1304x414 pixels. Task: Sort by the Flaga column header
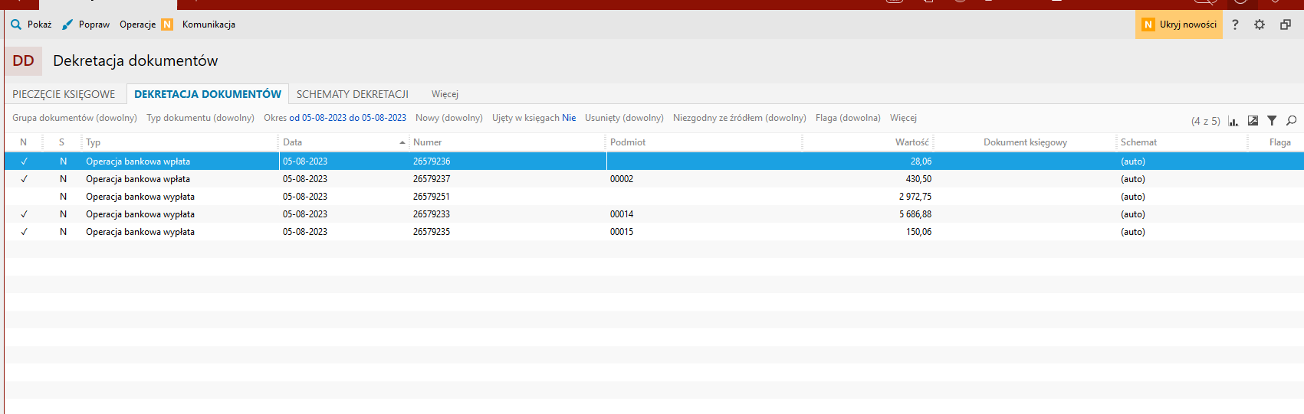1276,142
